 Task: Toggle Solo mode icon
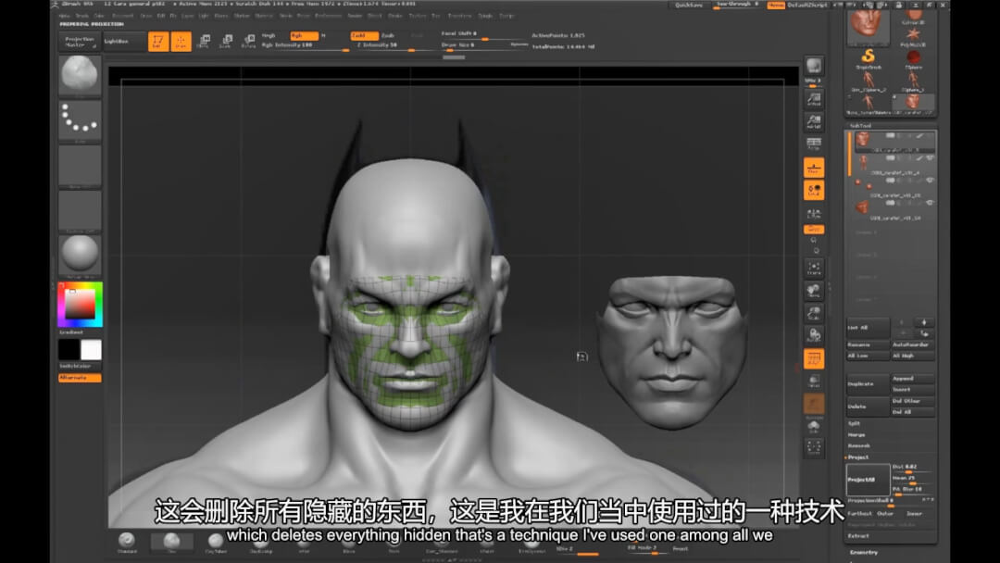813,427
